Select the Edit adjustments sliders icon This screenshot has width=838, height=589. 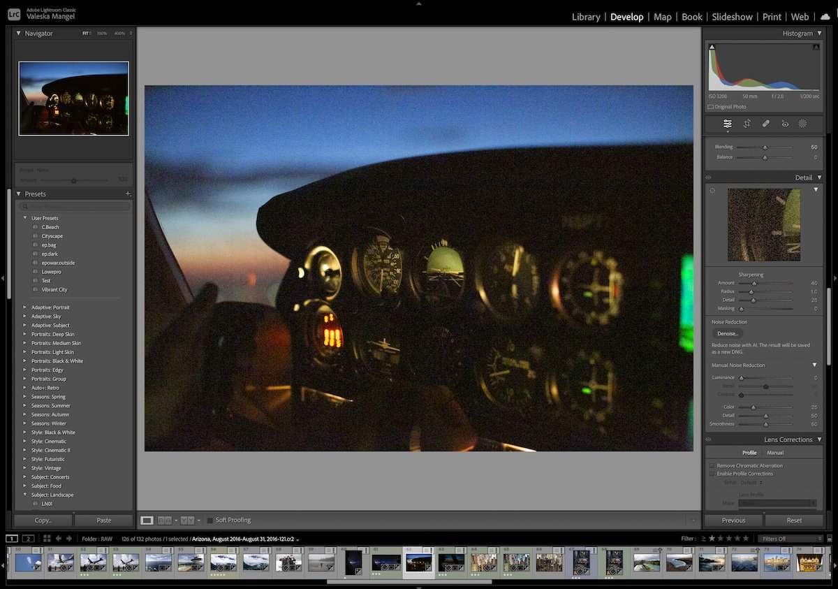(x=727, y=123)
